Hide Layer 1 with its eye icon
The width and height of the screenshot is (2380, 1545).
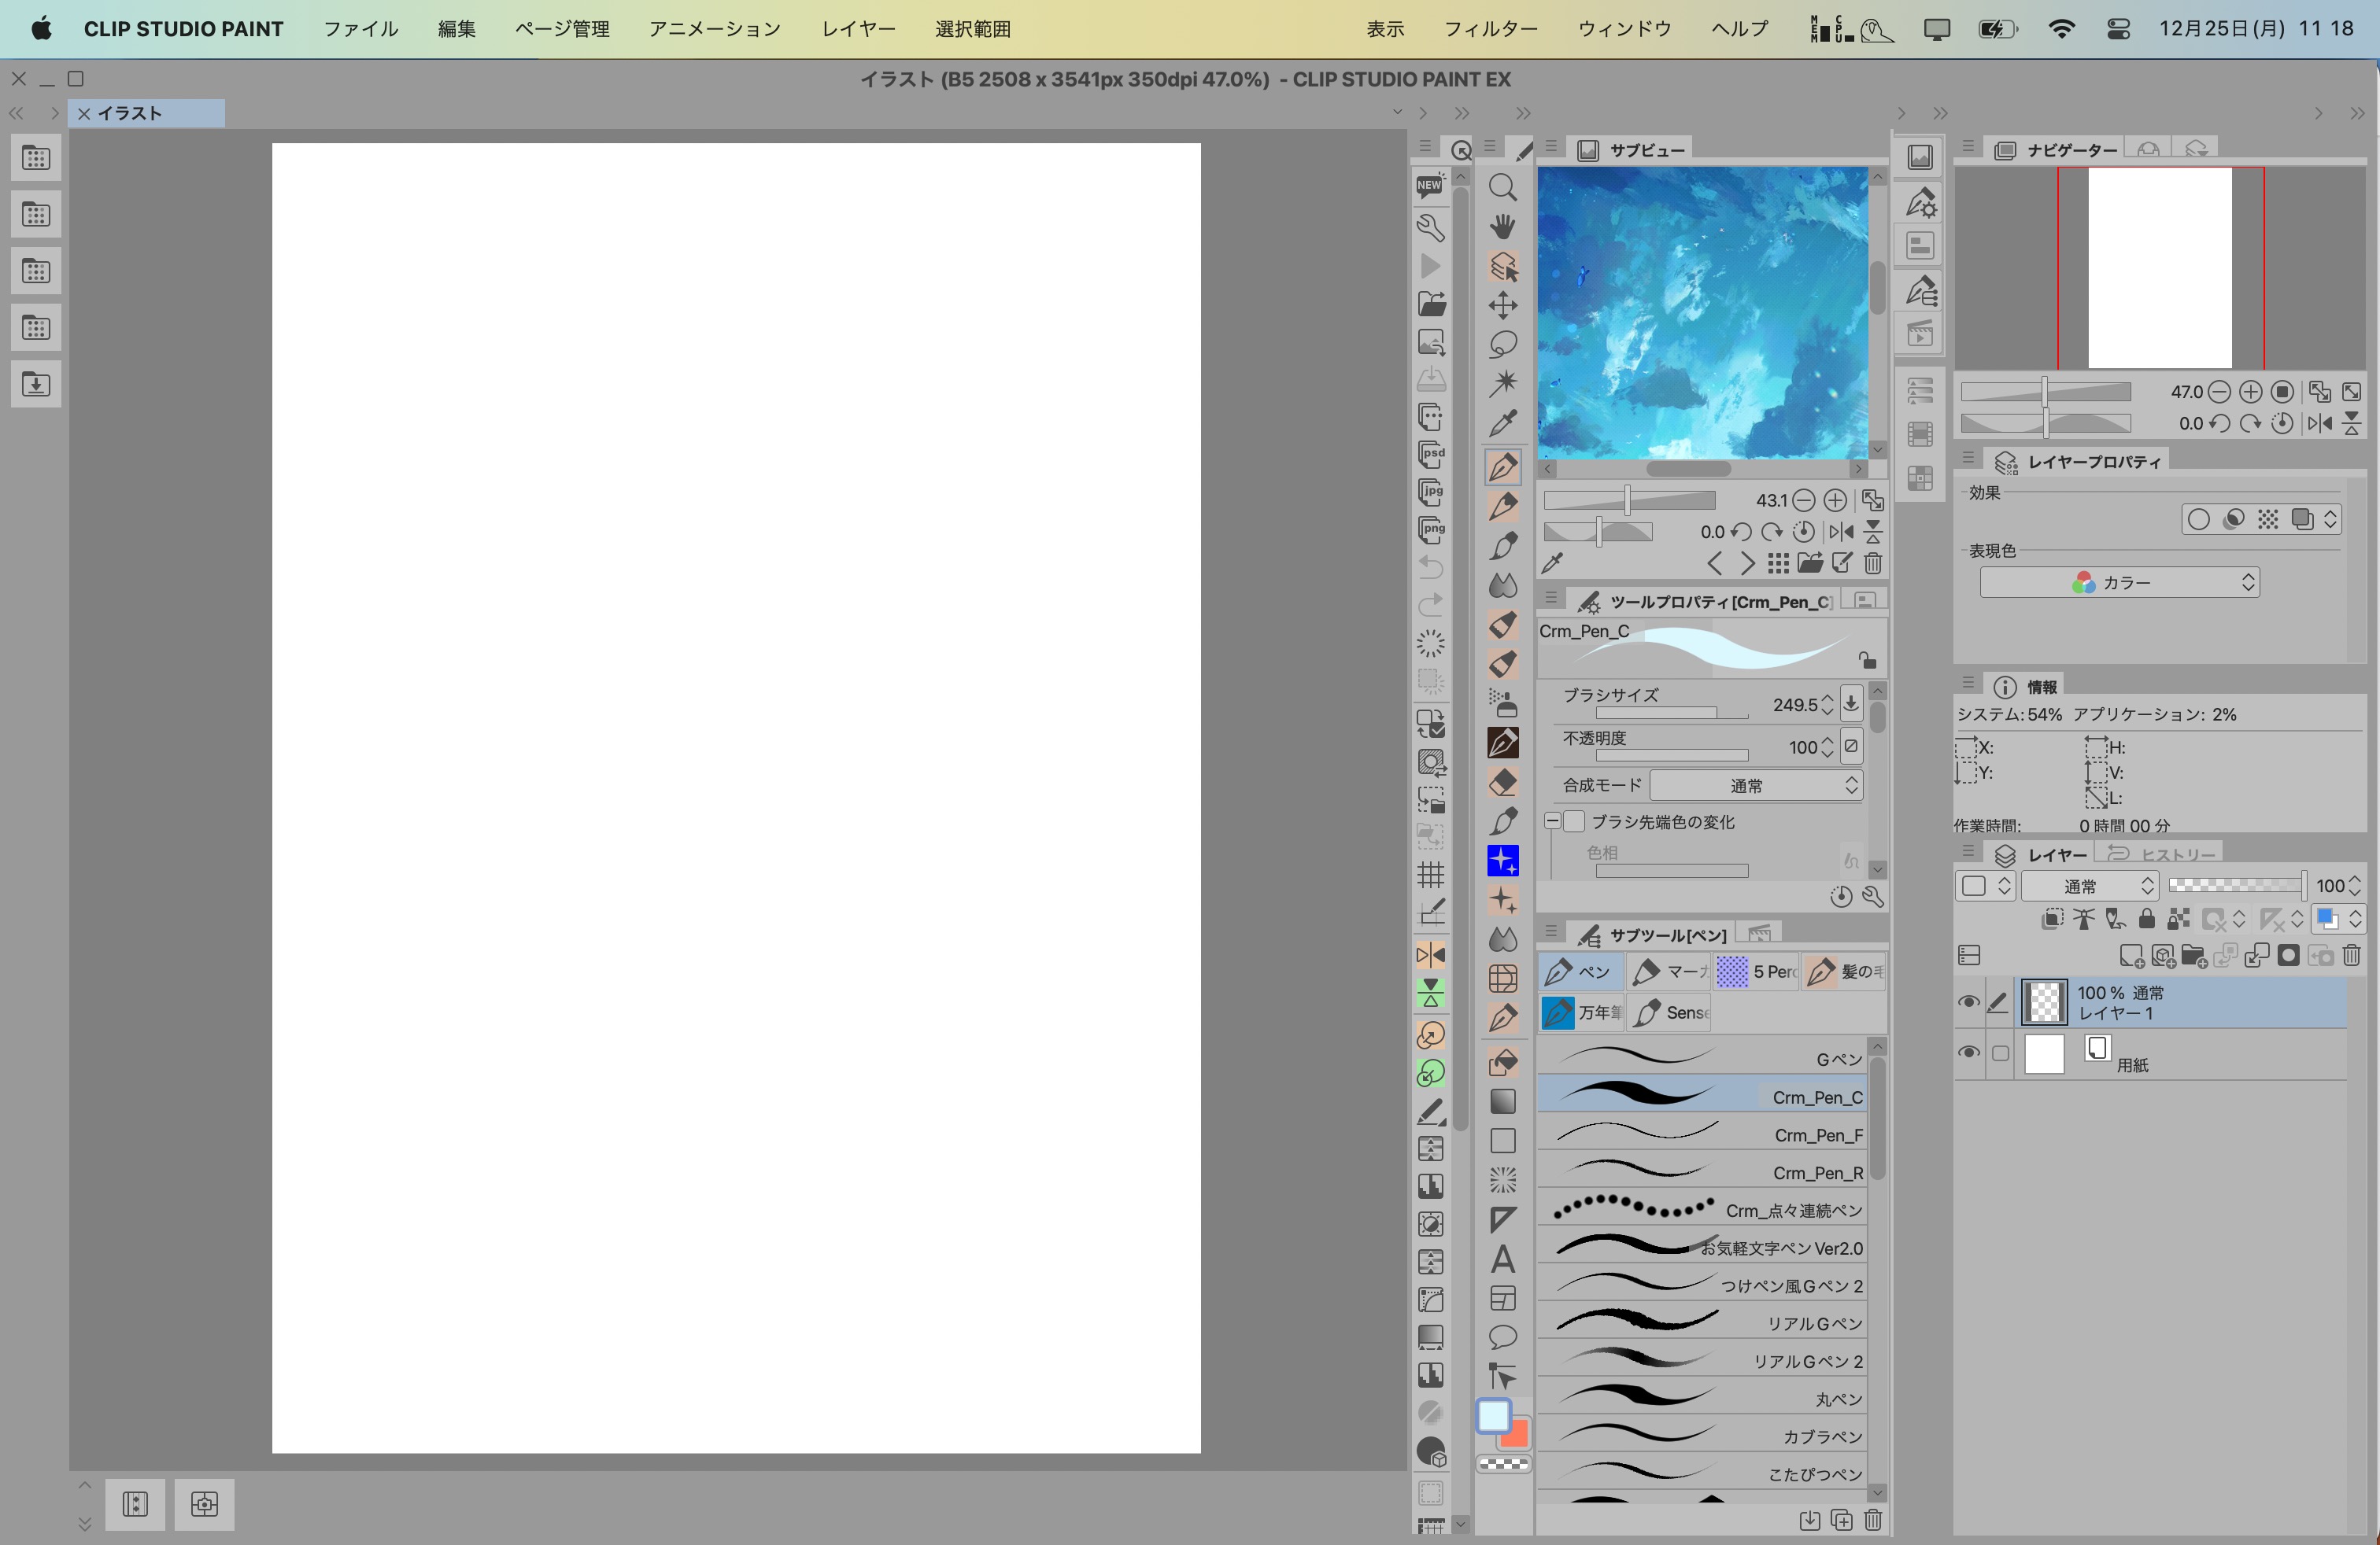point(1968,1002)
